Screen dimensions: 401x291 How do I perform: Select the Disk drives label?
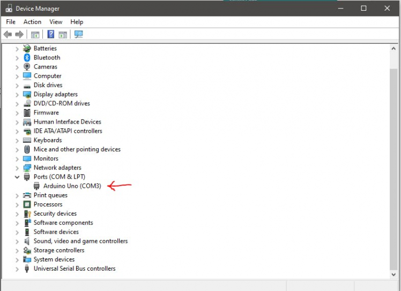point(48,85)
